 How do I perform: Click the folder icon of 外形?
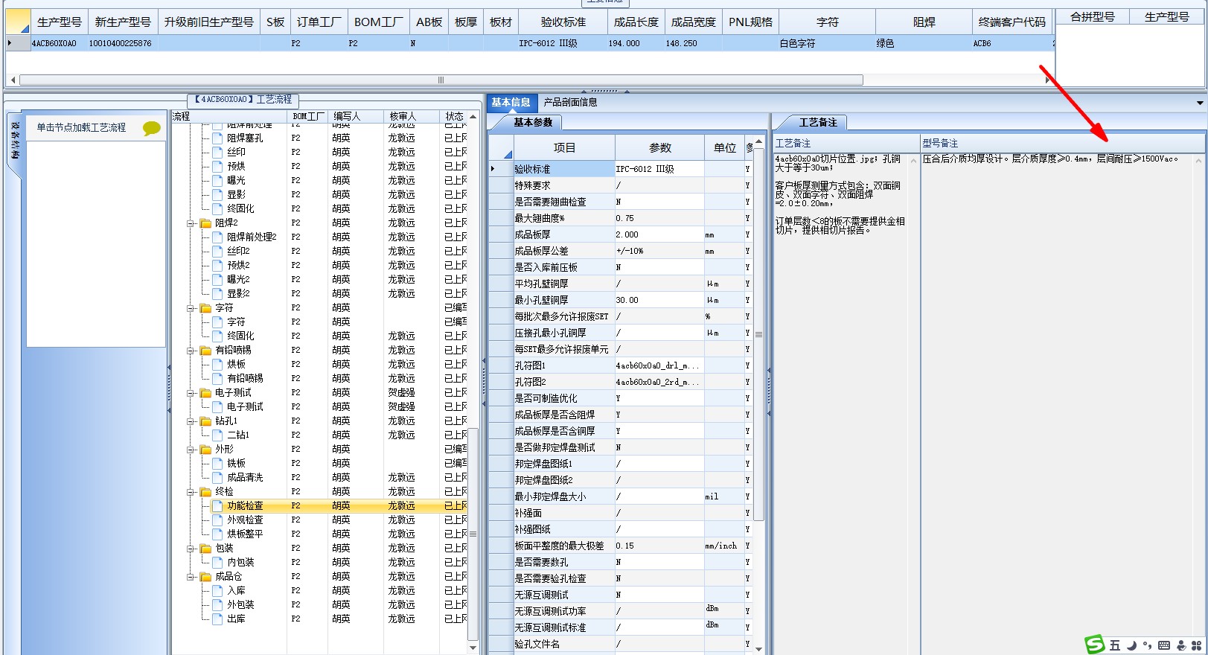pos(205,449)
